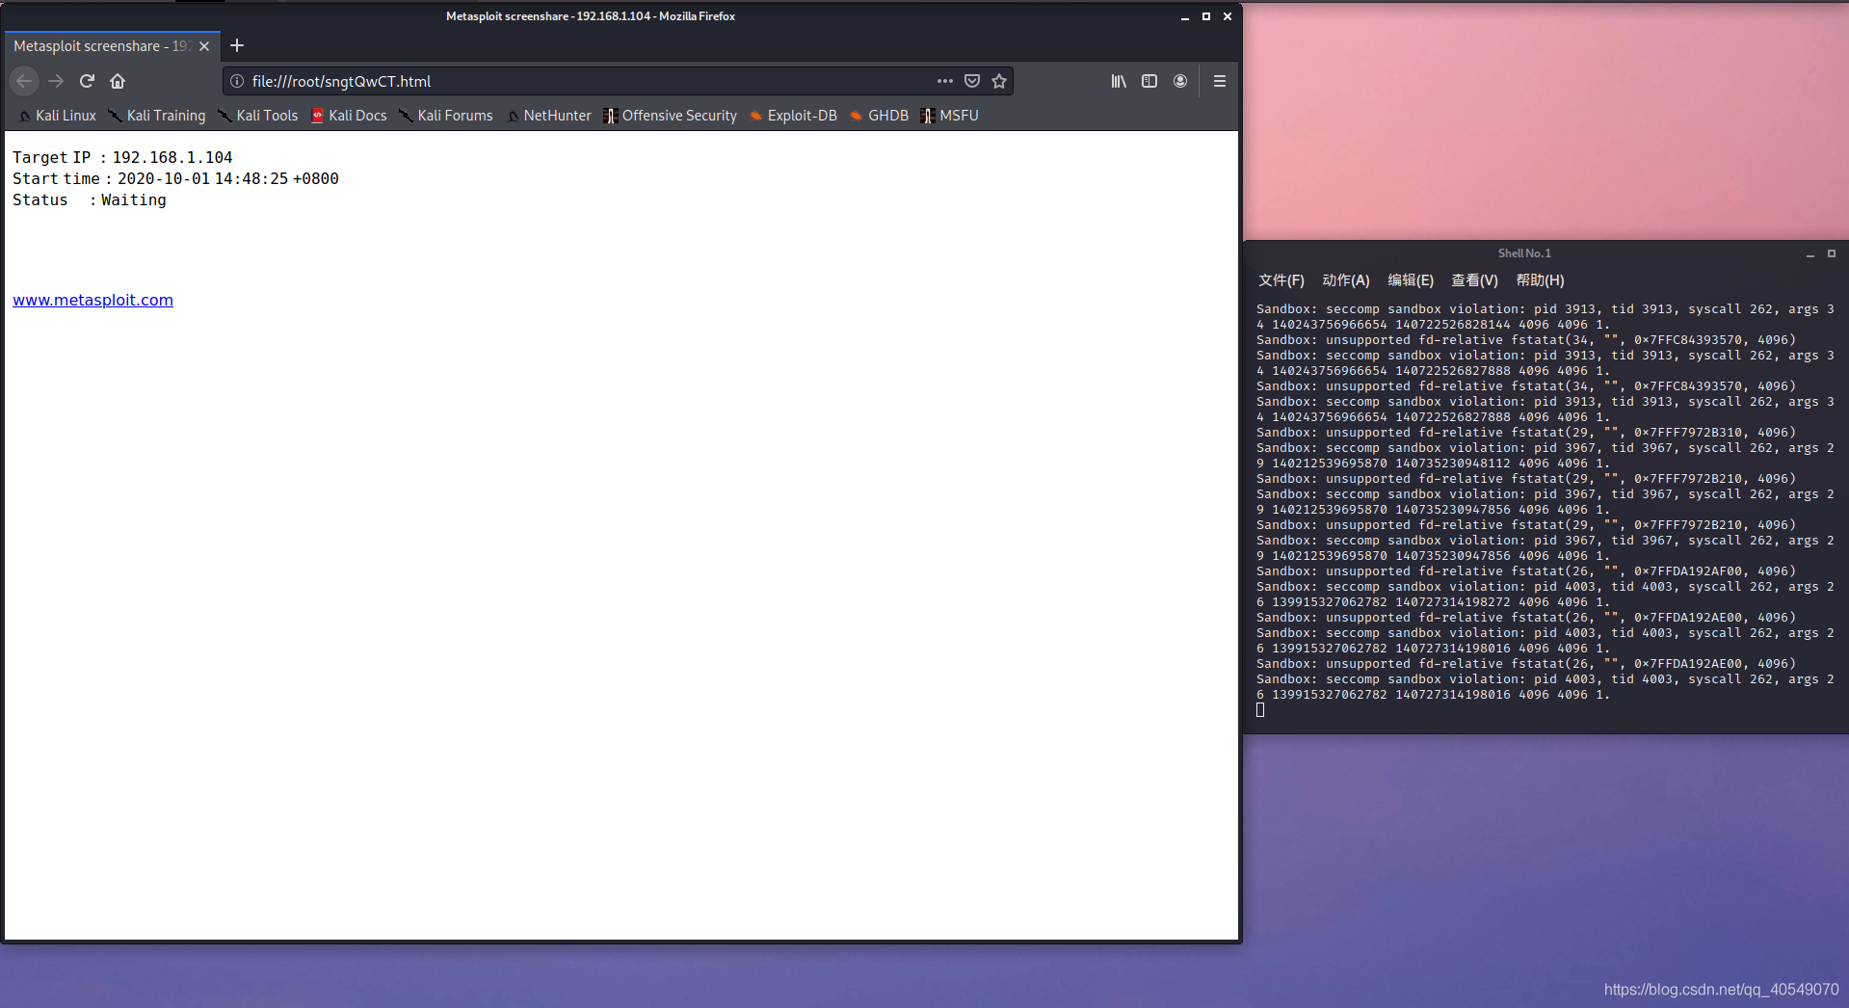The image size is (1849, 1008).
Task: Click the Save to Pocket icon
Action: click(972, 81)
